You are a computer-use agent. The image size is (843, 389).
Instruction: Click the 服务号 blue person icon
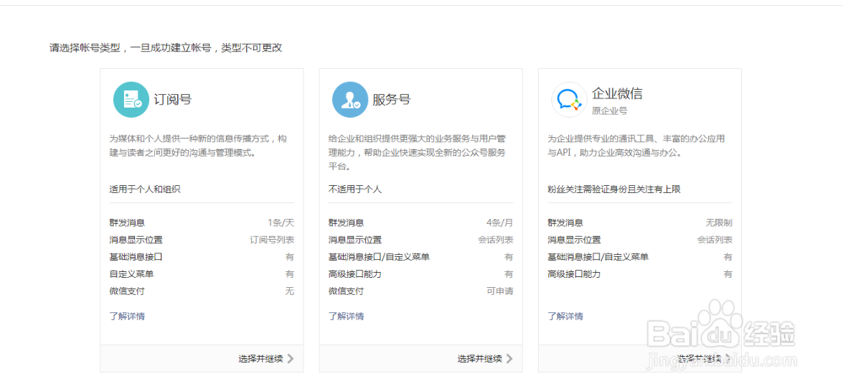pos(350,99)
